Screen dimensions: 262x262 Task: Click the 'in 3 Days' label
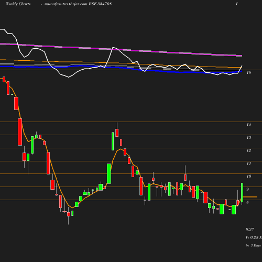pos(253,245)
